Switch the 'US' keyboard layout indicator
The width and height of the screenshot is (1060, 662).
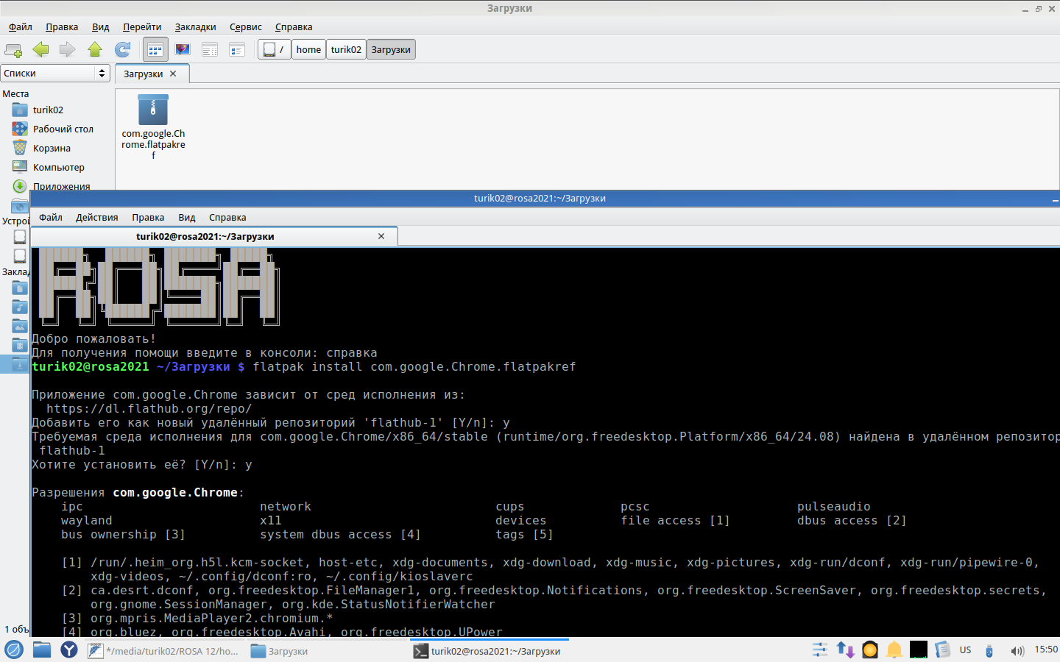coord(966,650)
